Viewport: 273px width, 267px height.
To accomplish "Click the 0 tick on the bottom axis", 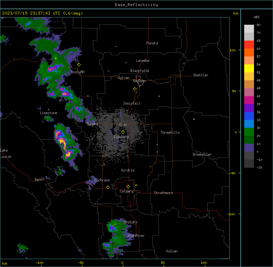I will tap(122, 263).
